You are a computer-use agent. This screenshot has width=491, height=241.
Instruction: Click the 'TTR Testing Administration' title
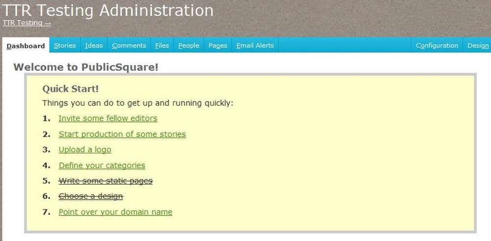coord(108,10)
